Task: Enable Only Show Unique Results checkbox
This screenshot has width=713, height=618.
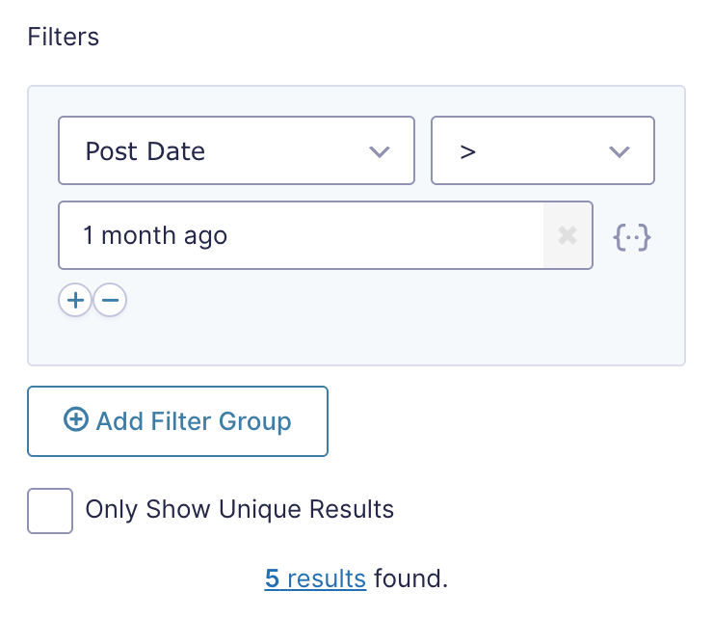Action: pyautogui.click(x=50, y=511)
